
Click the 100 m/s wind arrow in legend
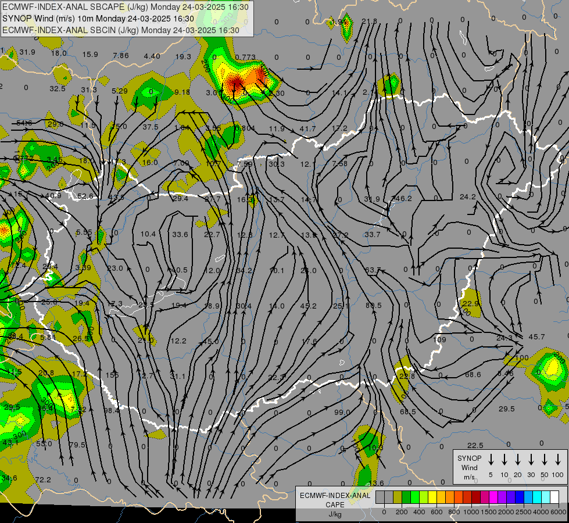click(x=558, y=459)
